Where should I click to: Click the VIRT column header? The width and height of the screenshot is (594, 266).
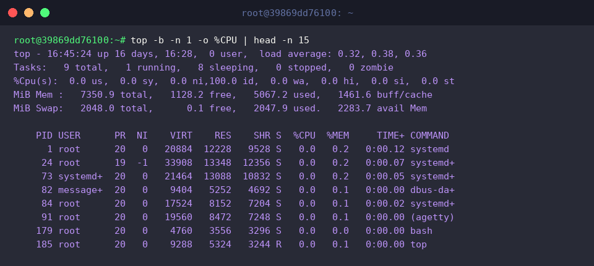tap(181, 135)
